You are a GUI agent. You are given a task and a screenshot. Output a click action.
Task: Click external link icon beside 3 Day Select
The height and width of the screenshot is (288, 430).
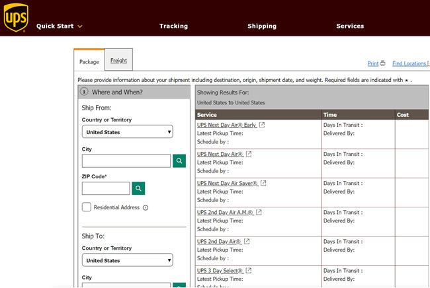click(x=249, y=270)
